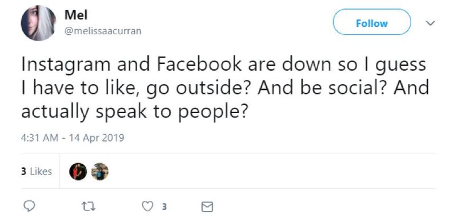Click the word 'Instagram' in the tweet

point(66,65)
